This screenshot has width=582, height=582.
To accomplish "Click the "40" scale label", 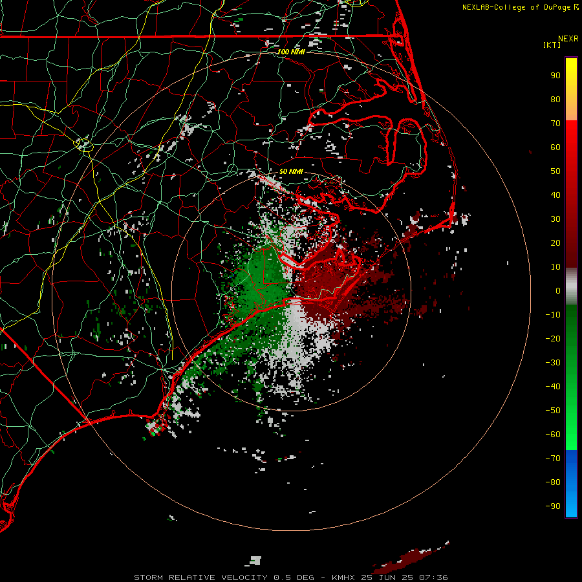I will pos(555,195).
